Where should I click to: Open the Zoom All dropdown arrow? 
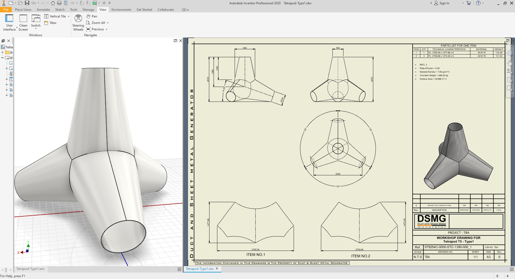[108, 23]
